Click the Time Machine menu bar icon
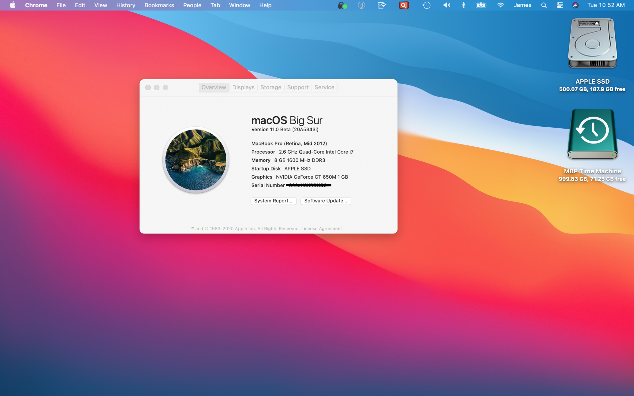This screenshot has width=634, height=396. [x=426, y=5]
